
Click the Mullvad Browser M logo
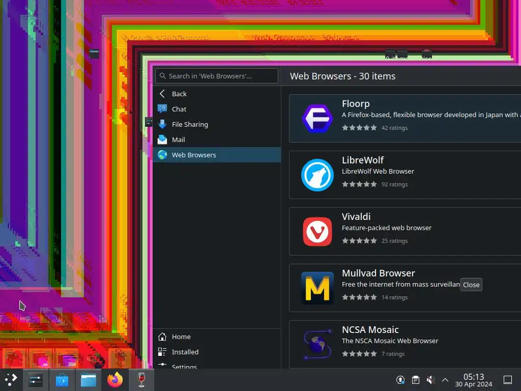(317, 288)
